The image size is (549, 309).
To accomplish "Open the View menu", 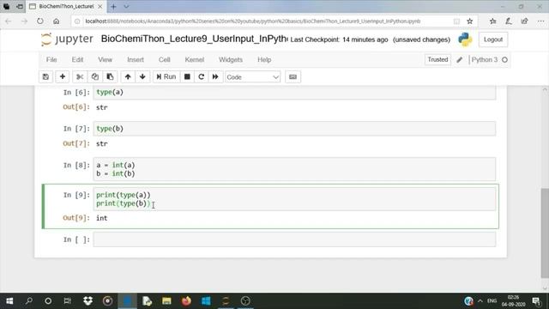I will pyautogui.click(x=105, y=59).
